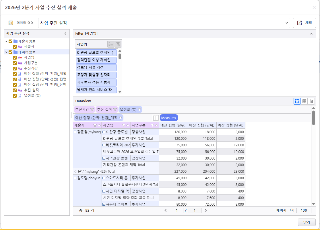Screen dimensions: 320x230
Task: Click the Aa text-type icon beside 제출자
Action: 20,47
